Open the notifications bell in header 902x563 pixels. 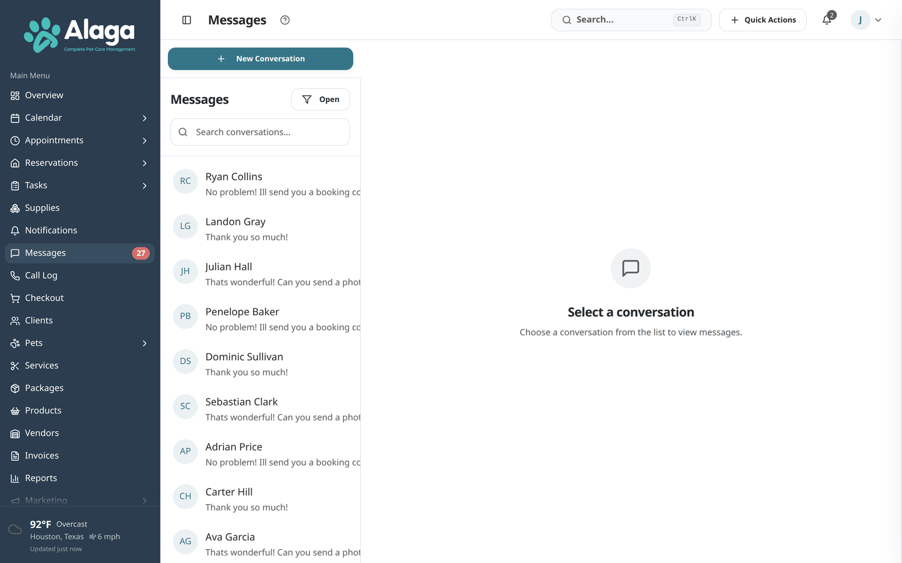[x=827, y=19]
